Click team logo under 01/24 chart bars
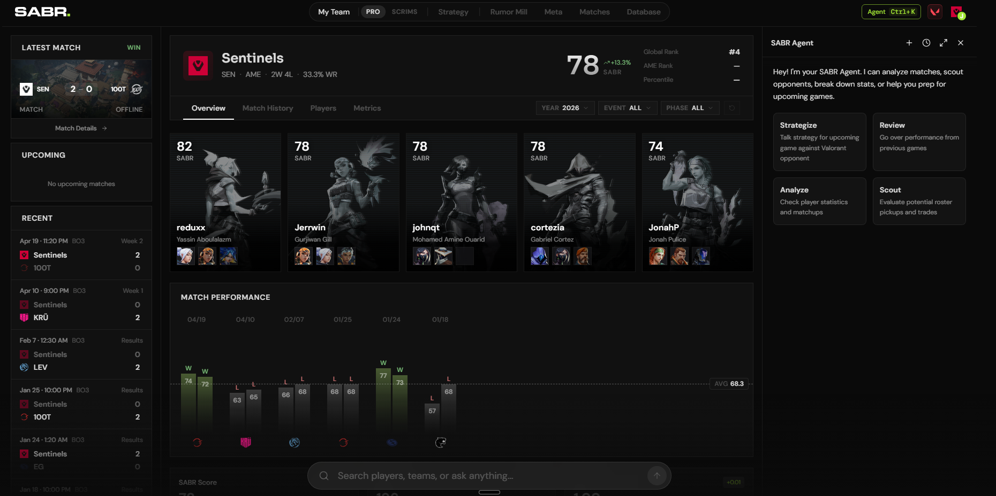The height and width of the screenshot is (496, 996). coord(392,442)
